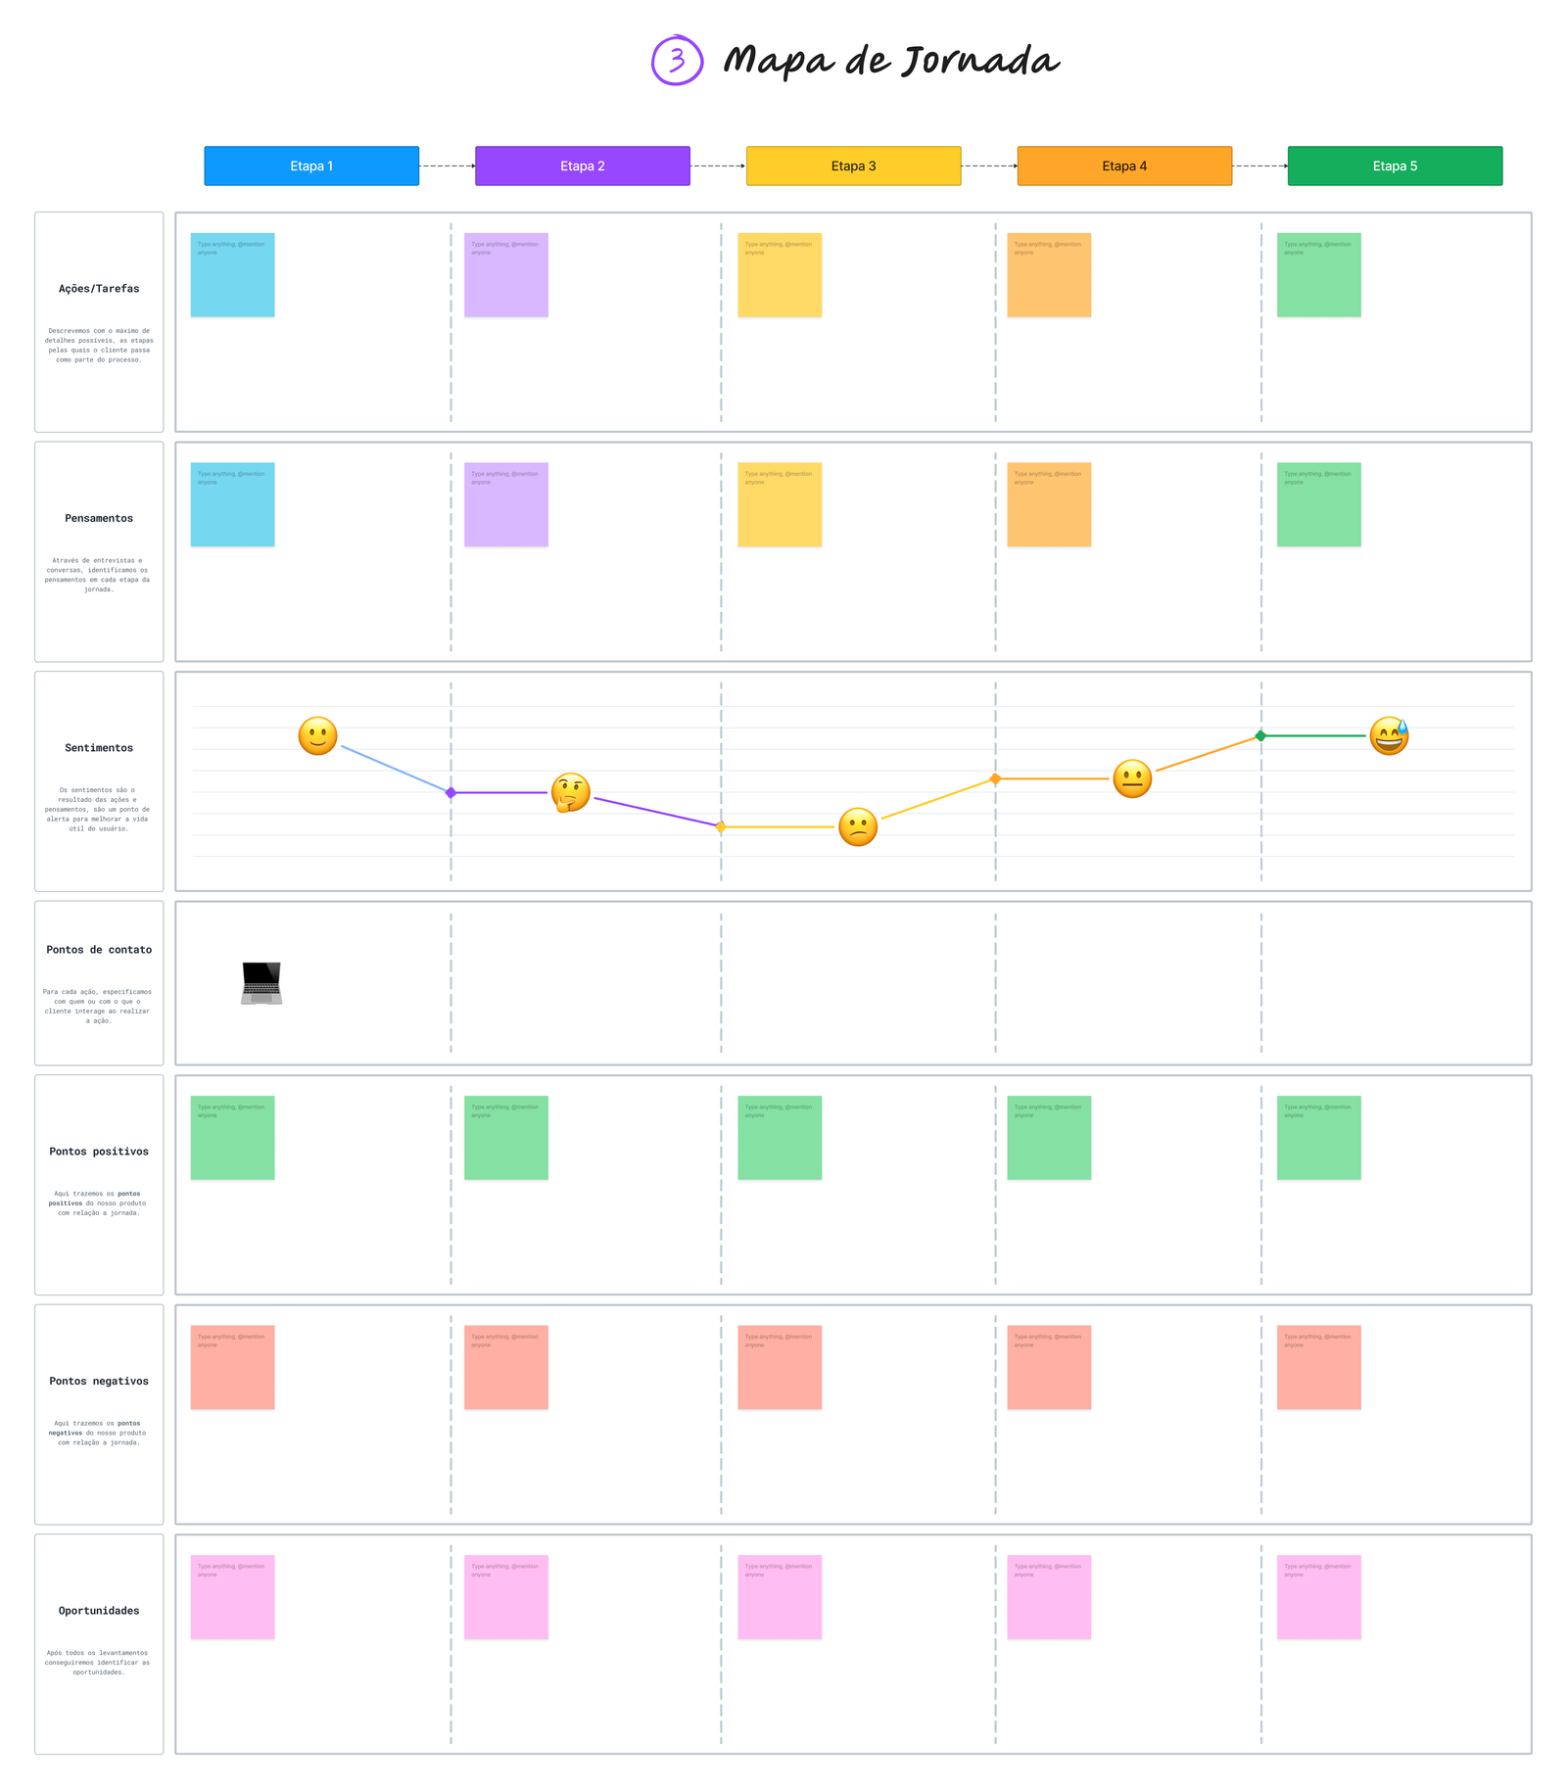Select the Etapa 5 green stage box
1567x1789 pixels.
[1395, 165]
